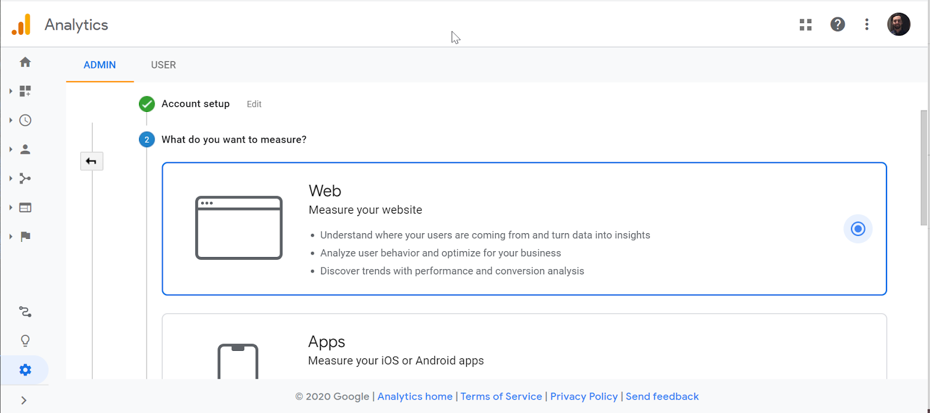This screenshot has width=930, height=413.
Task: Switch to the USER tab
Action: [x=163, y=65]
